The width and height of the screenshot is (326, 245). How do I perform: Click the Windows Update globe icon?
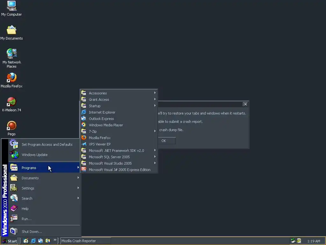pos(14,155)
